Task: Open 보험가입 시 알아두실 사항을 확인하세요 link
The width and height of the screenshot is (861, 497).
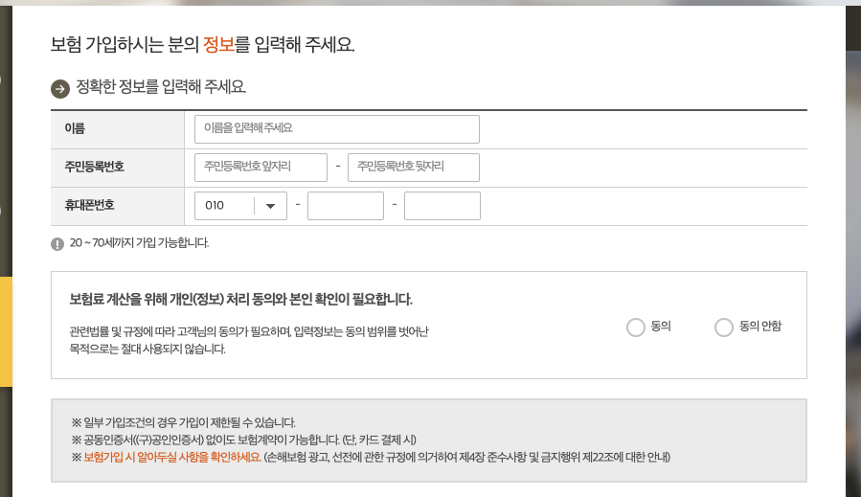Action: [x=171, y=457]
